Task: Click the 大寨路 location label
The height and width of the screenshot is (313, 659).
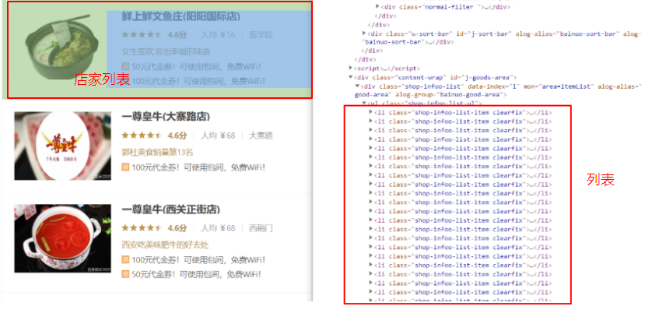Action: (x=261, y=135)
